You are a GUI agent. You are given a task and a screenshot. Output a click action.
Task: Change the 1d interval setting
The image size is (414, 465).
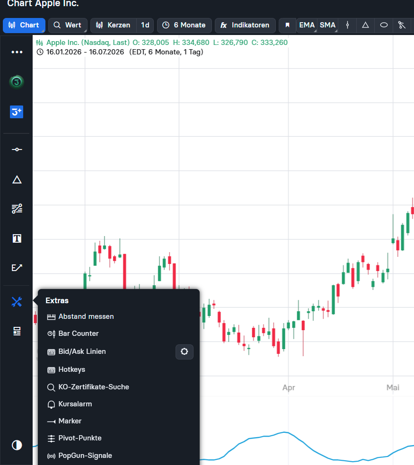click(x=145, y=25)
